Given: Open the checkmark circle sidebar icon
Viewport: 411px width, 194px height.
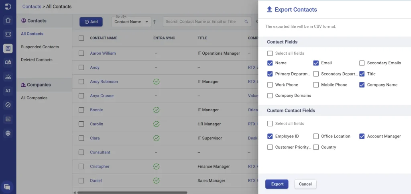Looking at the screenshot, I should 8,105.
